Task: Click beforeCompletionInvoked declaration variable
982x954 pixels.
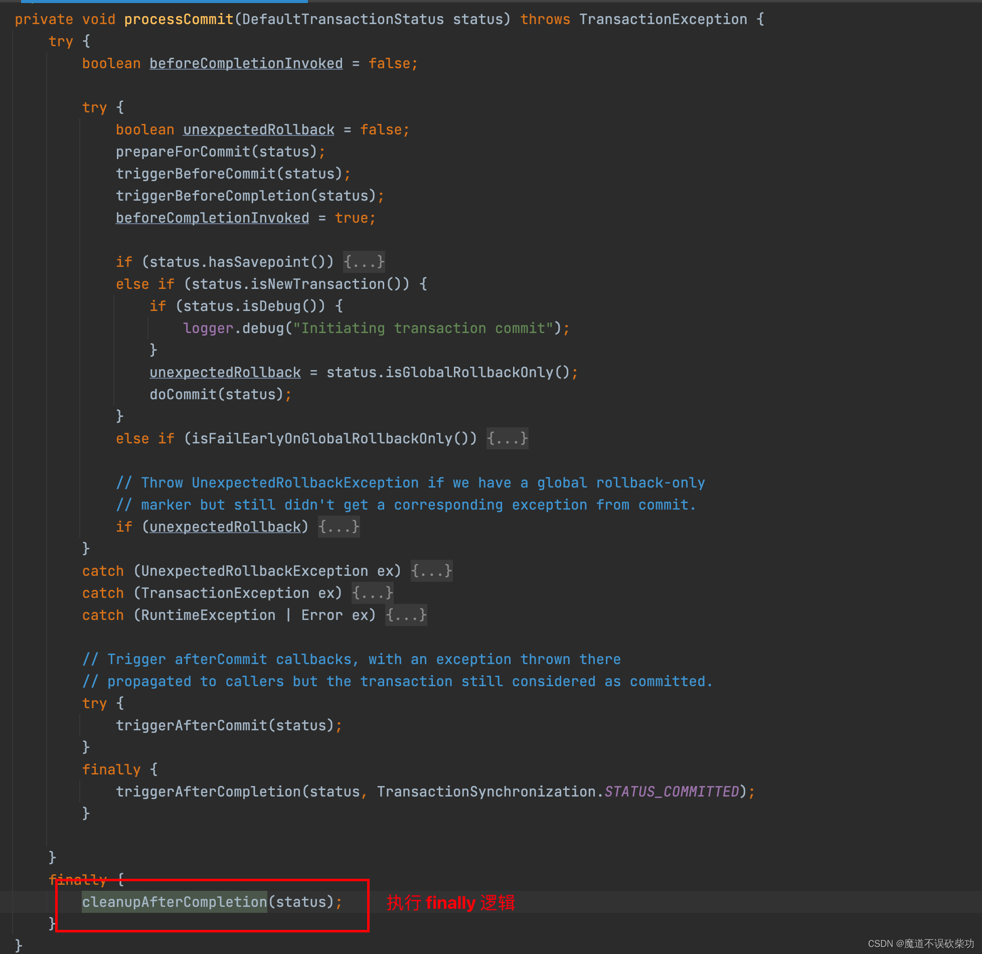Action: pyautogui.click(x=246, y=63)
